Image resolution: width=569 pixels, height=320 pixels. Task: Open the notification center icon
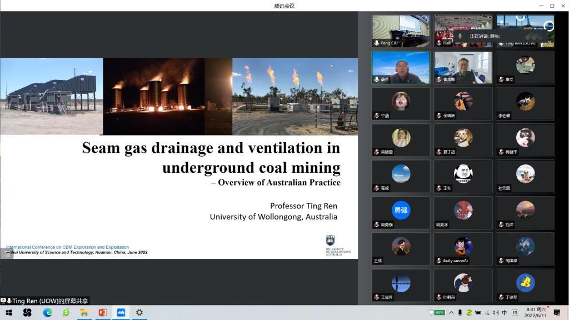pyautogui.click(x=557, y=313)
